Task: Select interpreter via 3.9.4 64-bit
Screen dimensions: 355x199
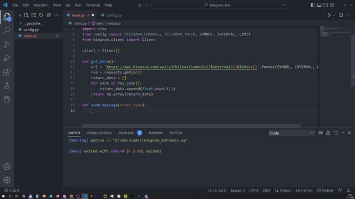Action: [x=304, y=190]
